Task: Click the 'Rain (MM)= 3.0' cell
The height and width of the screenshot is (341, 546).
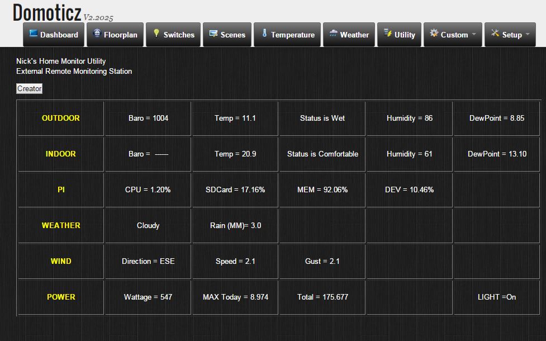Action: pos(235,225)
